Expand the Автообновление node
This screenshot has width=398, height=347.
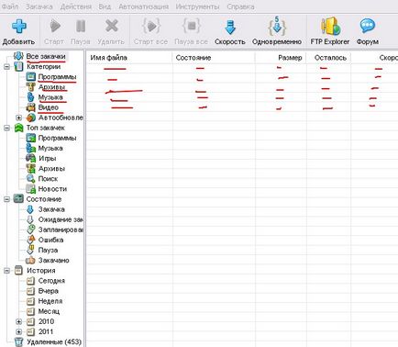point(18,118)
